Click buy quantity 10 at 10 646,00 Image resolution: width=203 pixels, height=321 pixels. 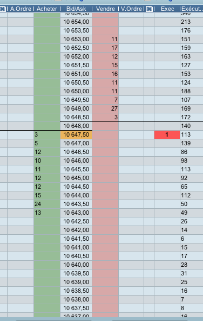click(47, 160)
